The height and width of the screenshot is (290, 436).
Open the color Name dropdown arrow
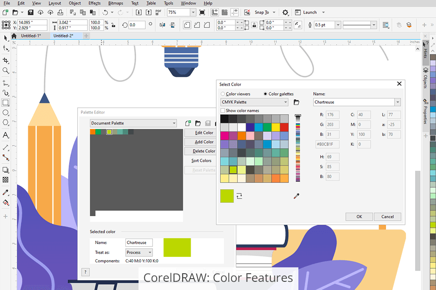tap(398, 102)
